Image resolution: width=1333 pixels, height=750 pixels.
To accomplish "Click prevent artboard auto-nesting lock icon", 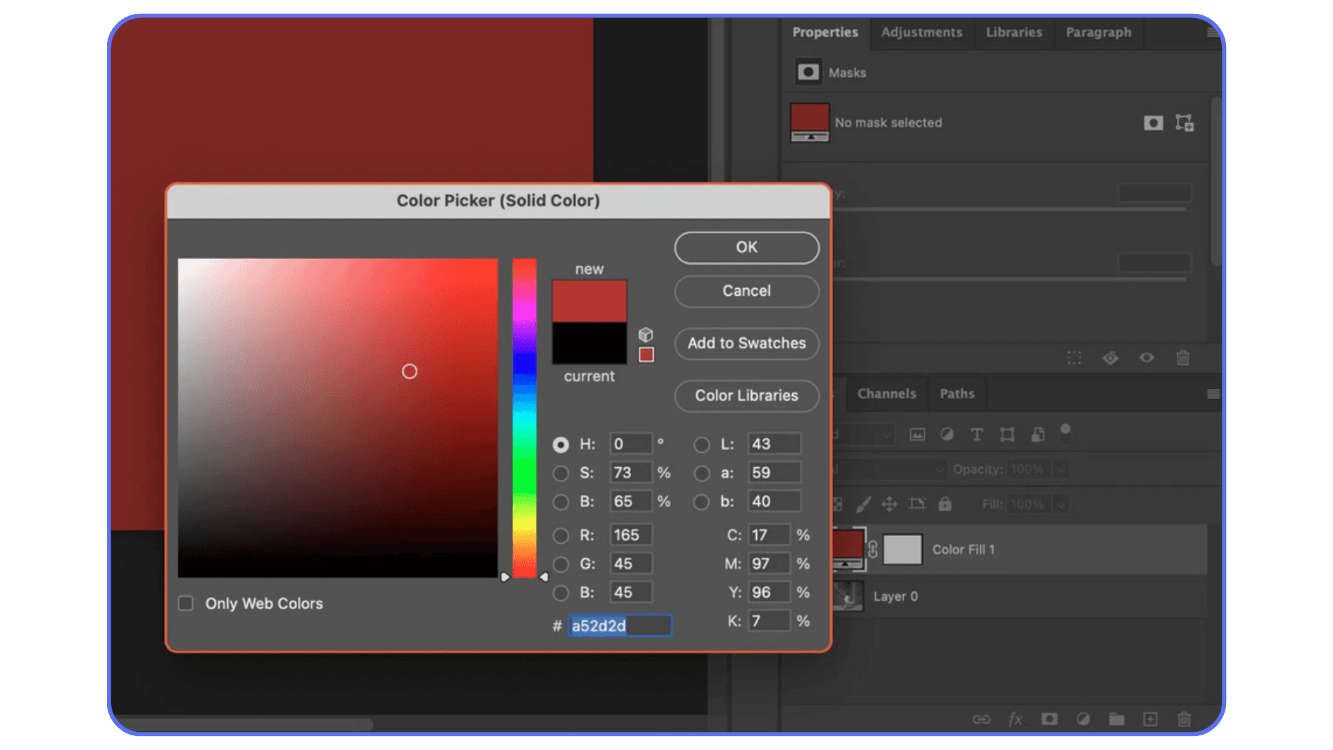I will [x=917, y=504].
